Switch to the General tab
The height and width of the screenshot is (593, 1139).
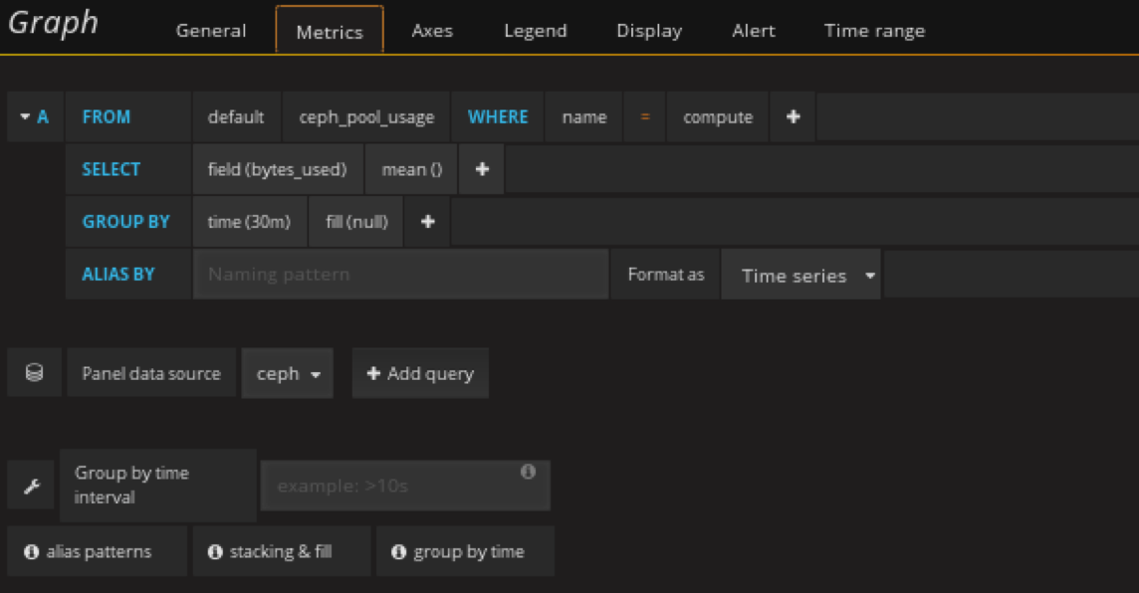[x=211, y=31]
